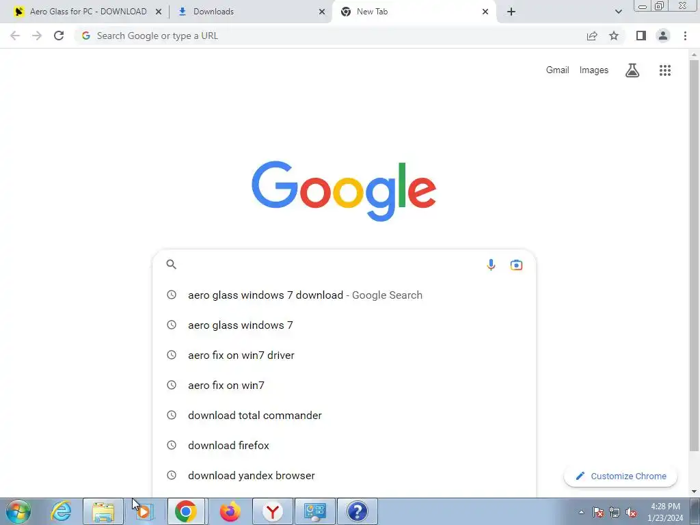Open the Chrome profile avatar
The width and height of the screenshot is (700, 525).
click(663, 36)
